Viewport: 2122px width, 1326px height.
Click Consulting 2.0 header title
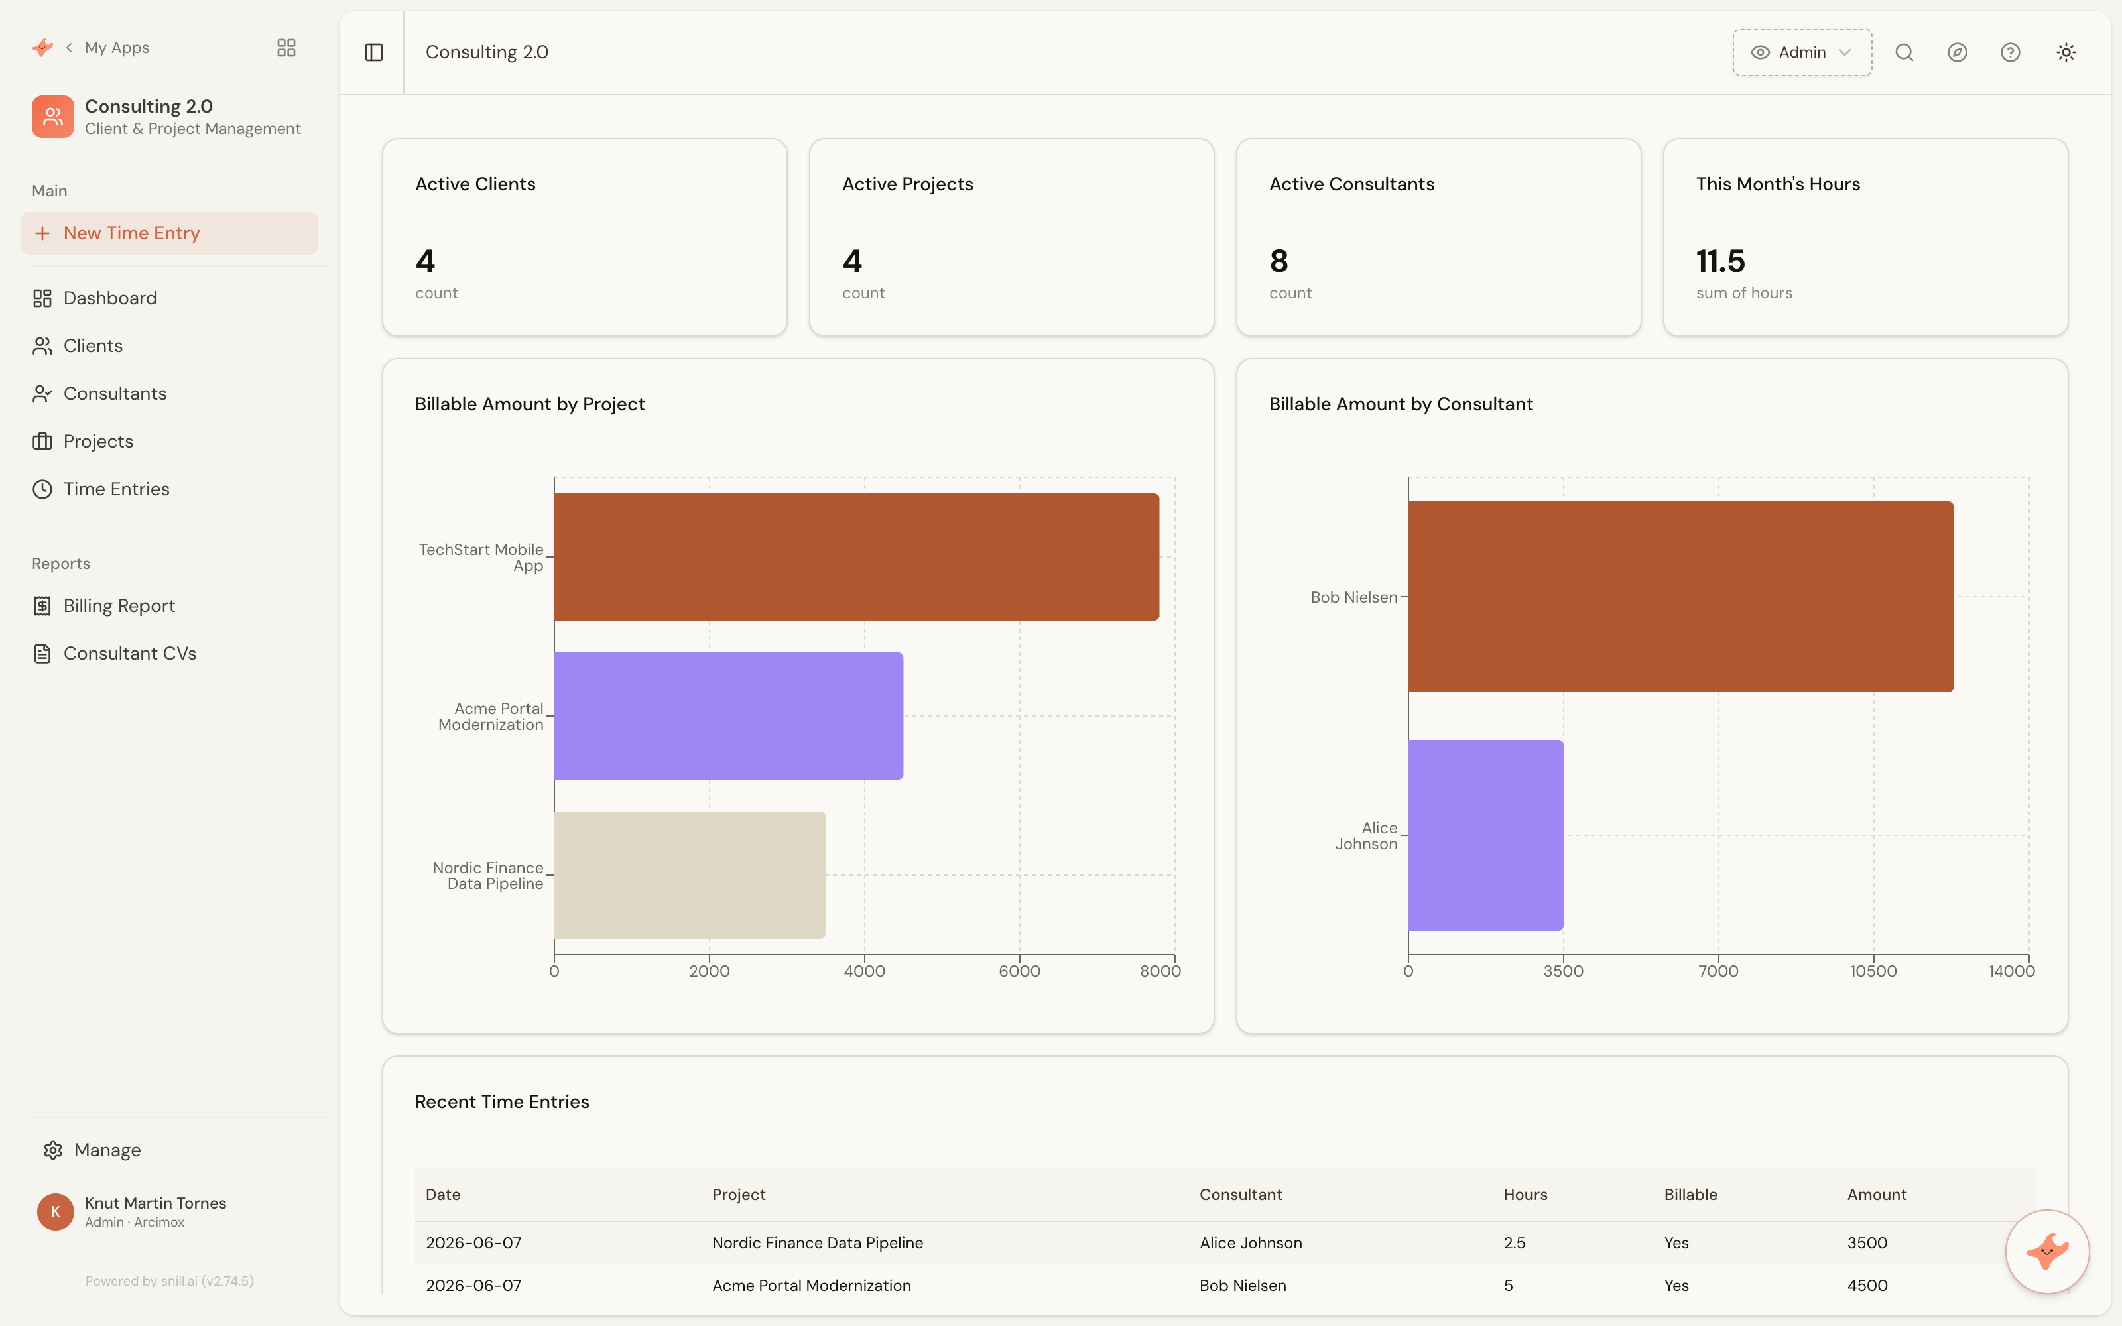click(487, 52)
